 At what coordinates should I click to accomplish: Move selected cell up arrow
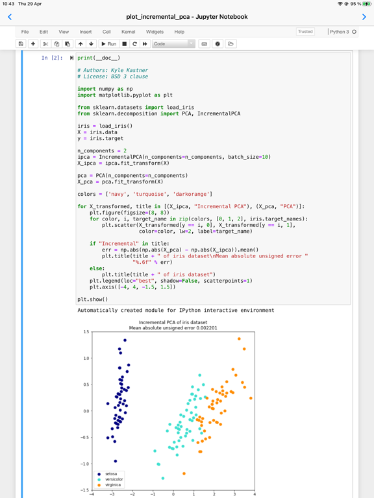(81, 44)
